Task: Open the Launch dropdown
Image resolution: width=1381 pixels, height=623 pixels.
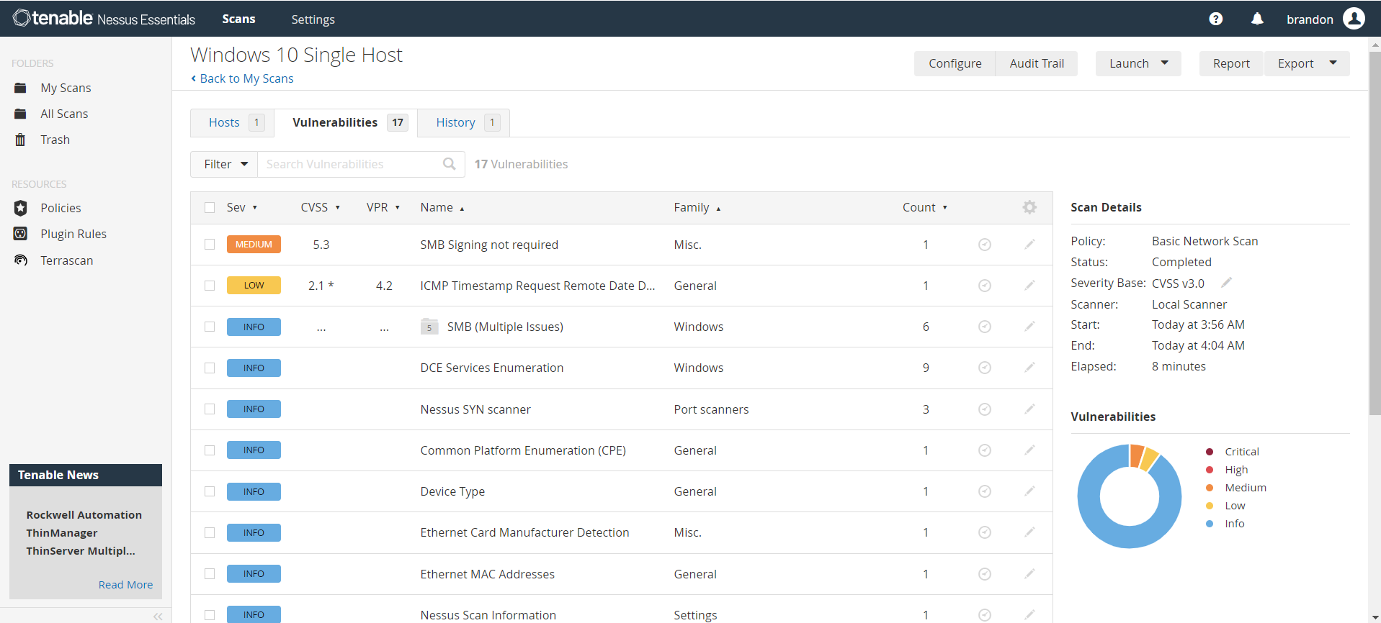Action: pos(1138,63)
